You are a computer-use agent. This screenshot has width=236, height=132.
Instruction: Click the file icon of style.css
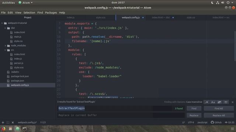coord(11,41)
